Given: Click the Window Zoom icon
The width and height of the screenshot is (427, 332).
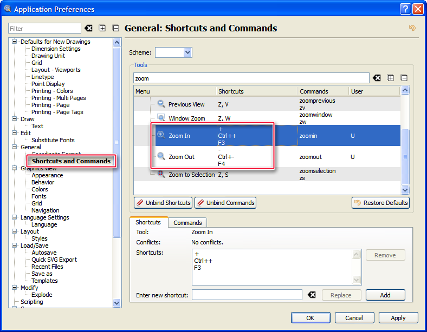Looking at the screenshot, I should pos(161,118).
